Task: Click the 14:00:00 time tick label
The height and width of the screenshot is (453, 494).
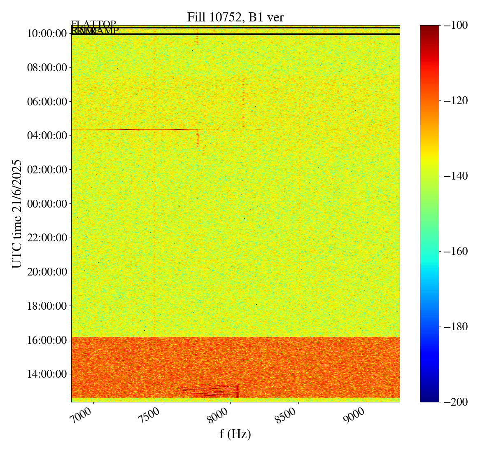Action: pos(47,374)
